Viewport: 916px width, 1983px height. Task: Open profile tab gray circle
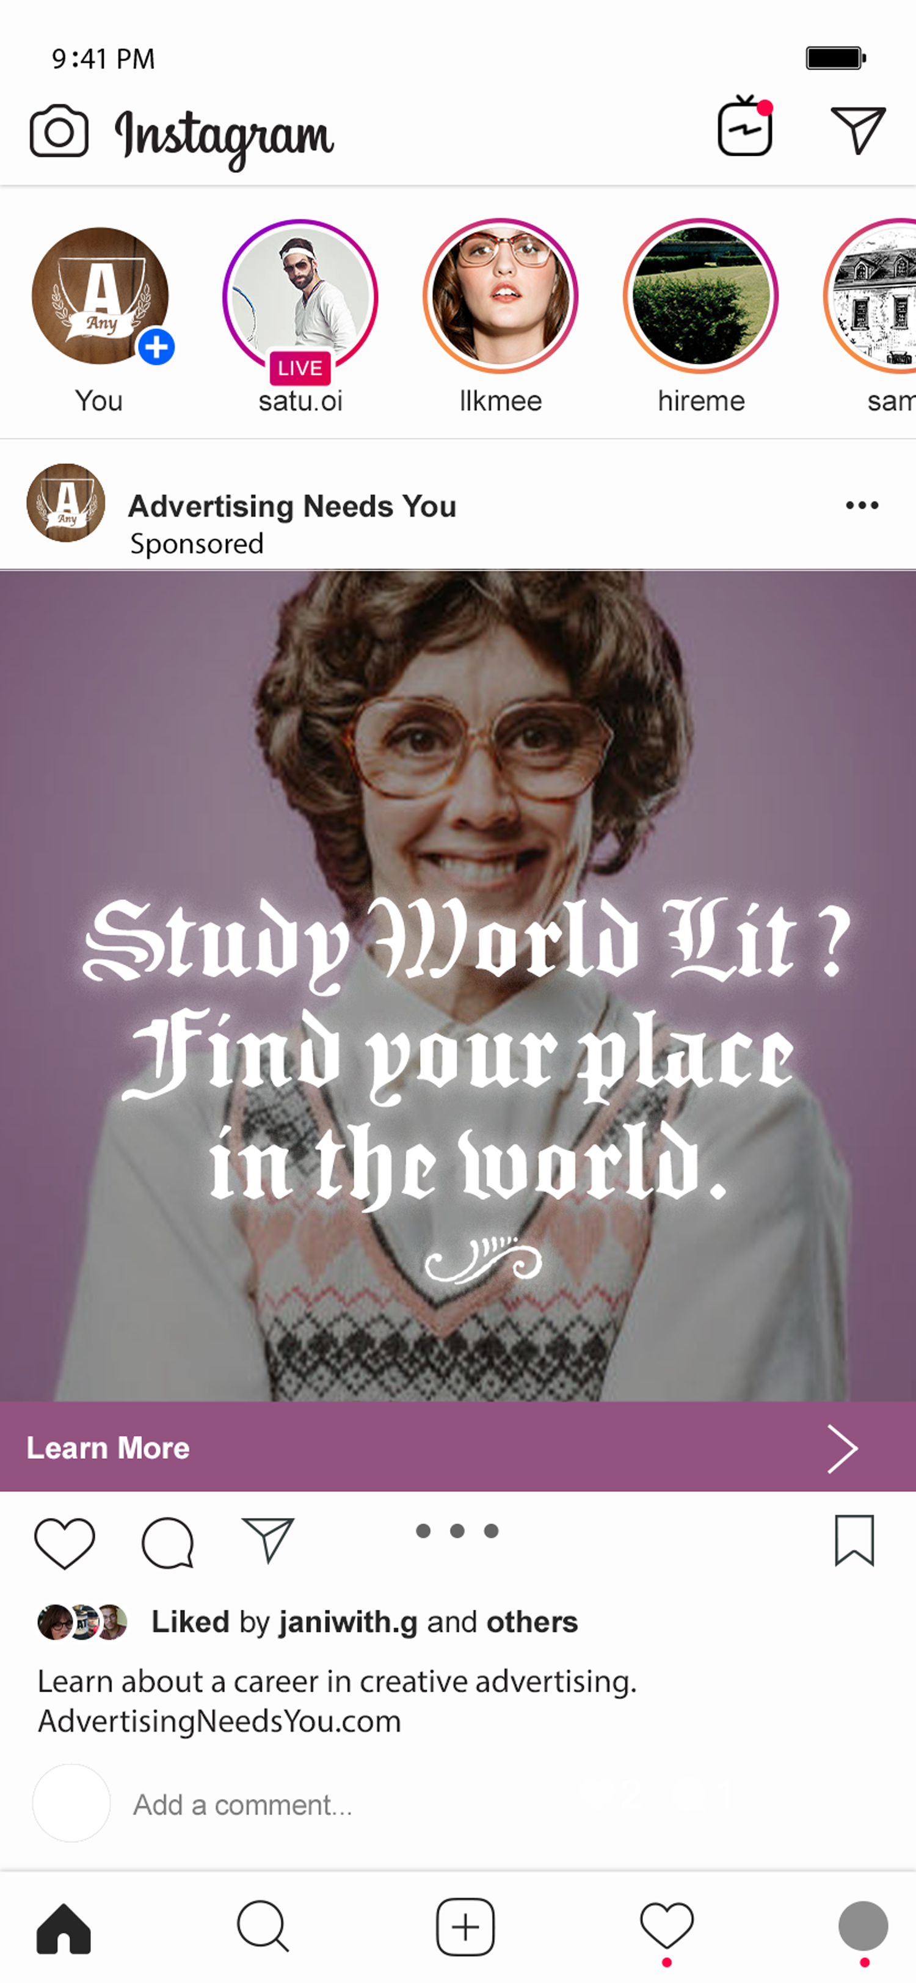tap(863, 1926)
